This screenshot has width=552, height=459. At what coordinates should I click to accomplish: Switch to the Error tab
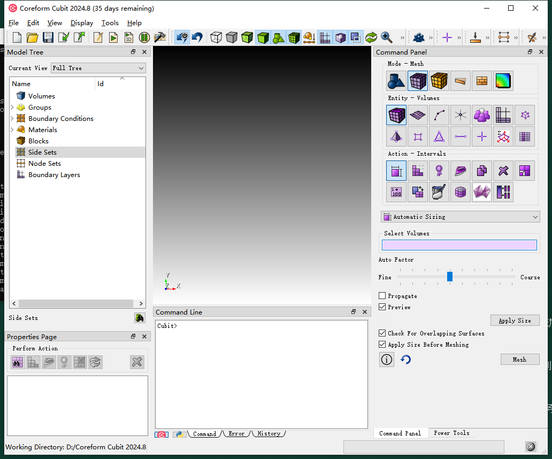click(236, 434)
